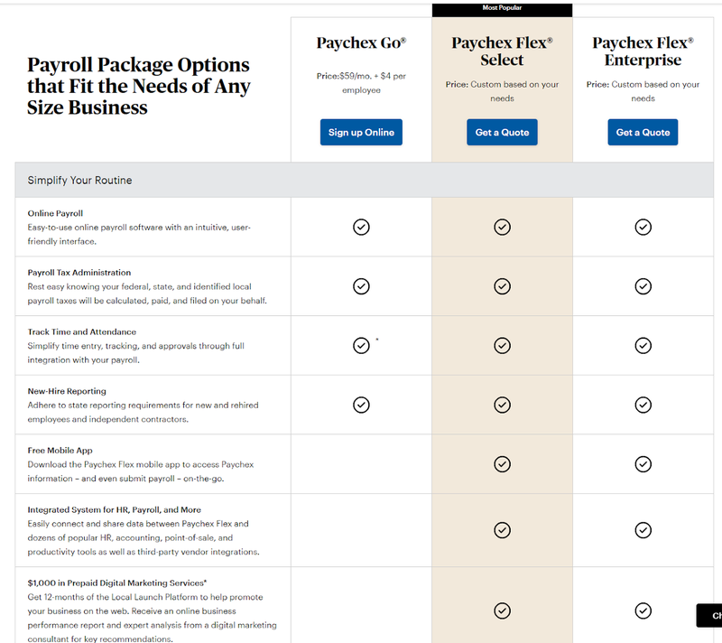The width and height of the screenshot is (722, 643).
Task: Open the chat widget at right edge
Action: pos(709,615)
